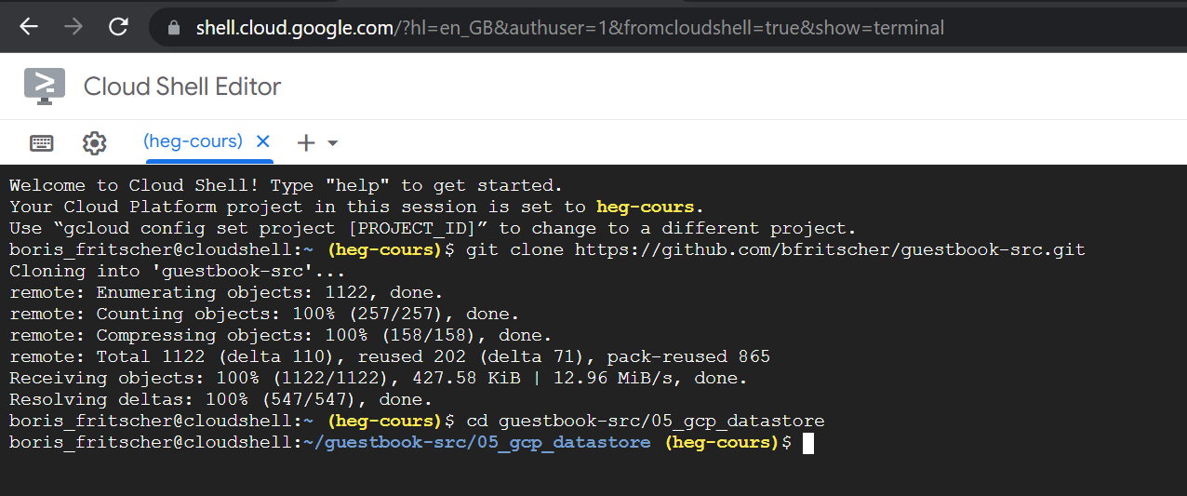Click the browser forward arrow

tap(73, 27)
